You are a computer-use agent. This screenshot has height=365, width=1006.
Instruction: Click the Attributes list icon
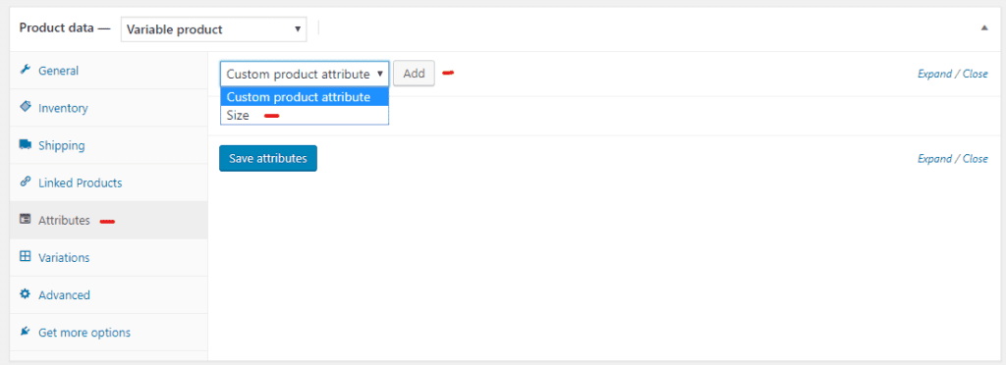pos(25,220)
